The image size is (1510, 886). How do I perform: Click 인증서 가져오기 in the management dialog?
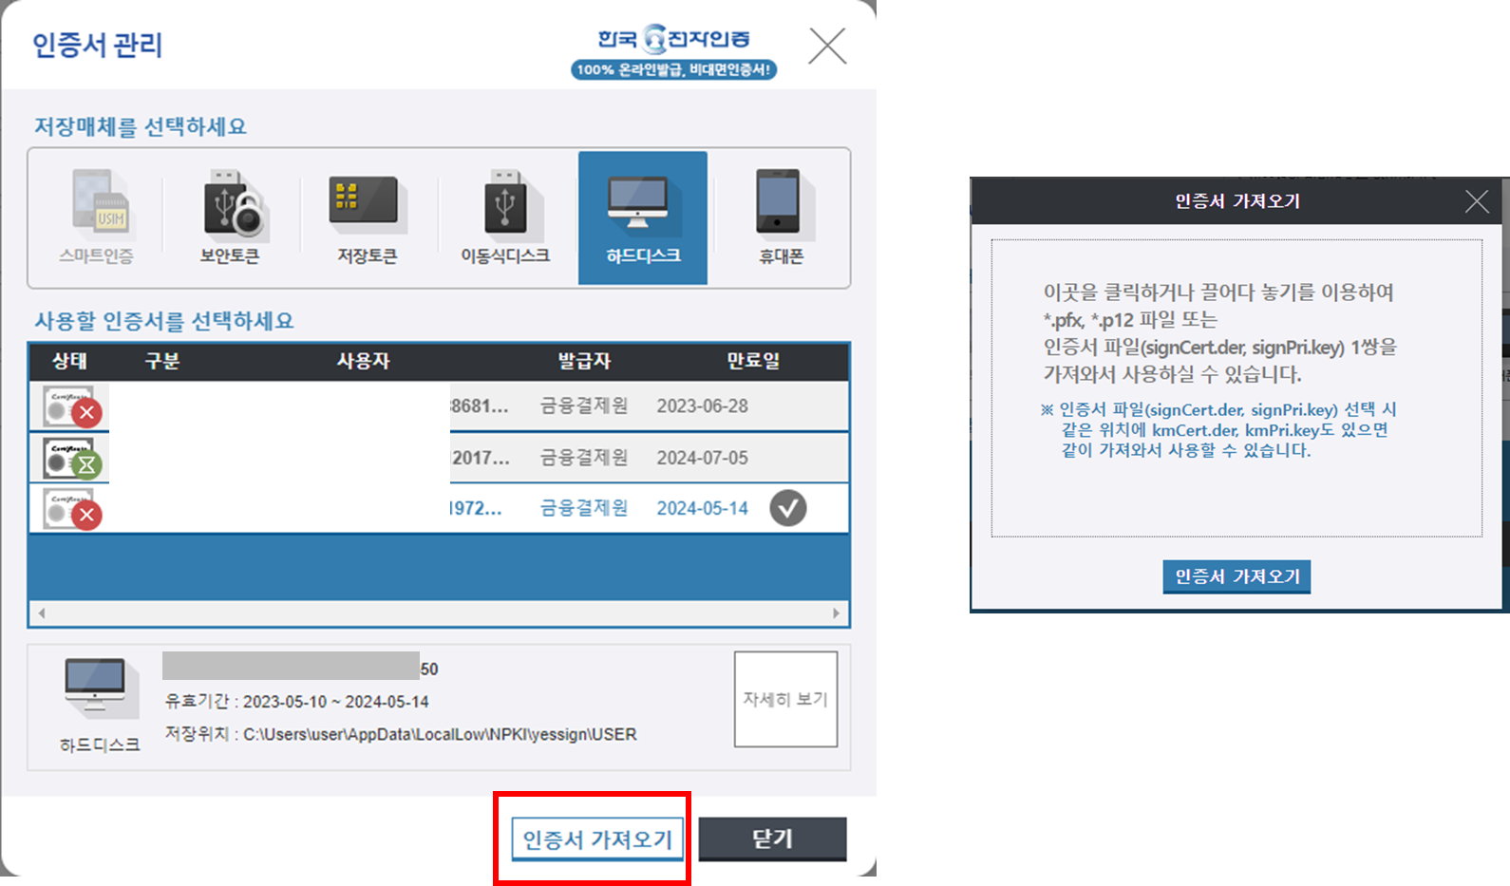[x=597, y=839]
